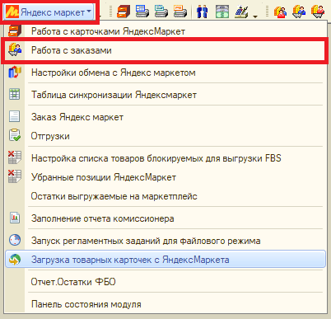Launch Заполнение отчета комиссионера
Viewport: 331px width, 319px height.
point(165,218)
